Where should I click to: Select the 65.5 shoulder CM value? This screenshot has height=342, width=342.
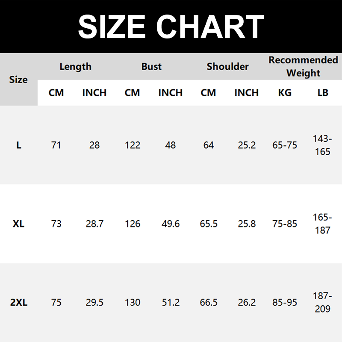(x=209, y=224)
